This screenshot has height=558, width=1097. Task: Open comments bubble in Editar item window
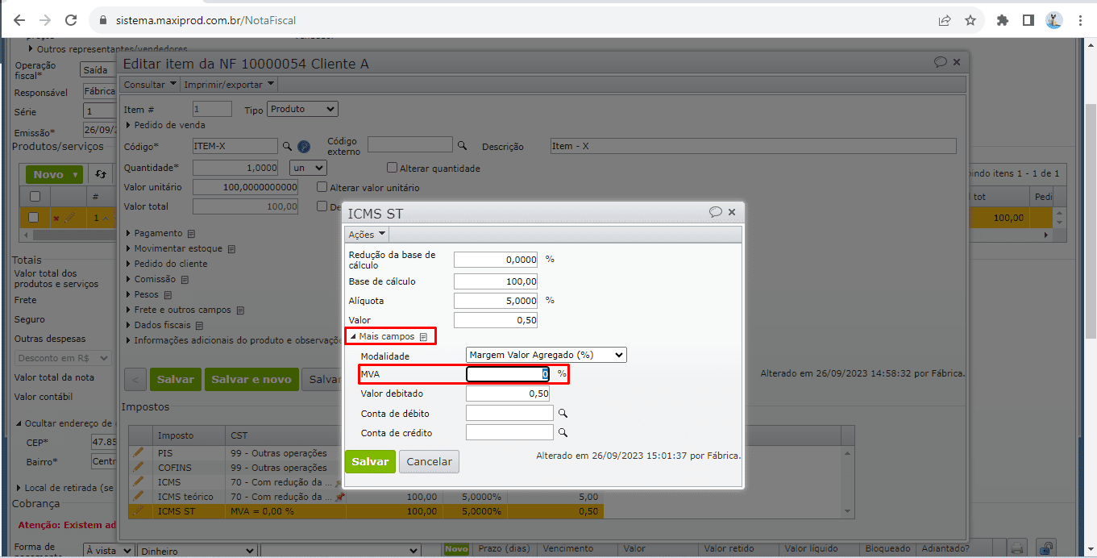click(x=940, y=62)
